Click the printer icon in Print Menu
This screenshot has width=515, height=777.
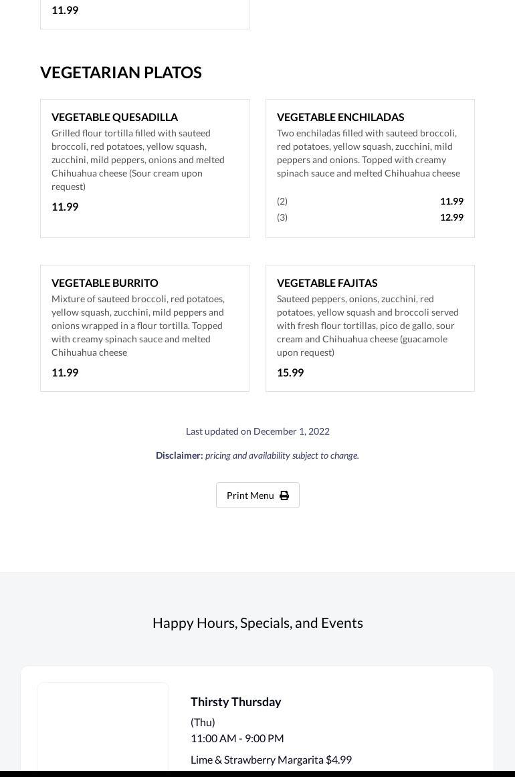point(284,495)
